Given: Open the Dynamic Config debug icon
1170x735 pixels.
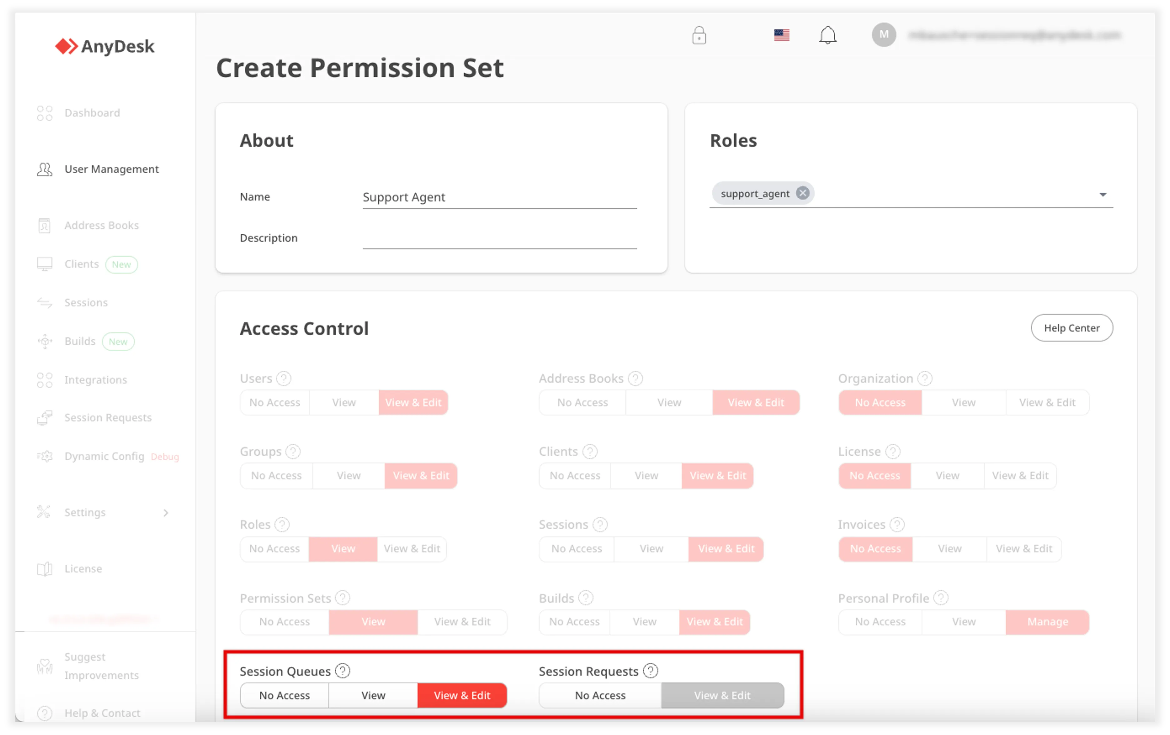Looking at the screenshot, I should (44, 456).
